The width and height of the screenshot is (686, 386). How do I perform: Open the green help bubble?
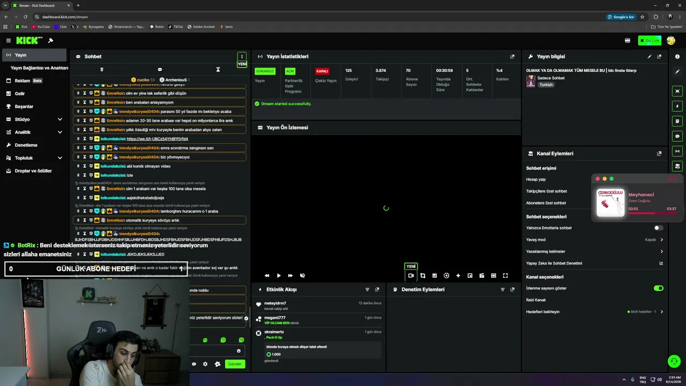674,361
